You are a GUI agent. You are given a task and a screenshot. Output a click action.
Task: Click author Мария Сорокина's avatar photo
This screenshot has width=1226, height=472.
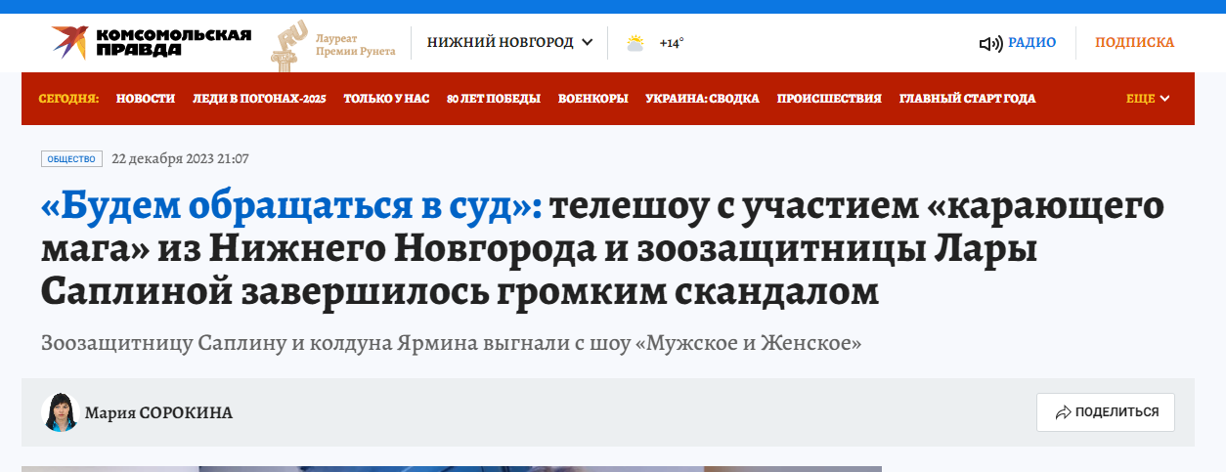60,412
